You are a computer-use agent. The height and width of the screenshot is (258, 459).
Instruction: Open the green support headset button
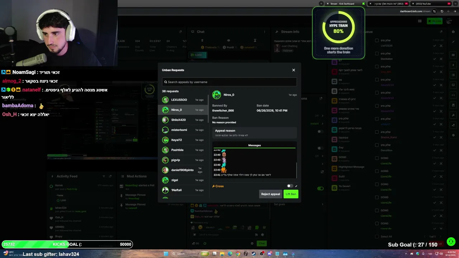click(451, 242)
